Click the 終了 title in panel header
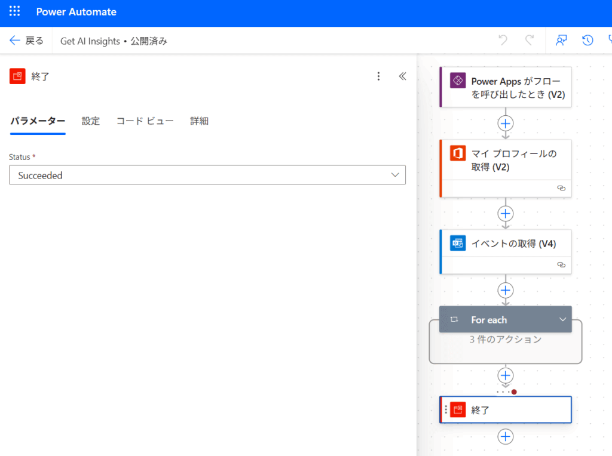Screen dimensions: 612x456 [x=40, y=76]
